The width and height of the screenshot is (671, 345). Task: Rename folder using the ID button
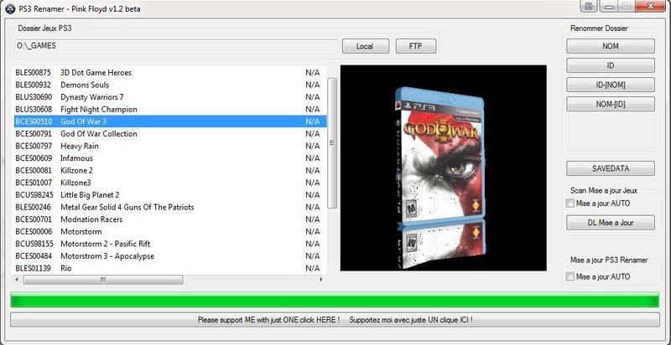click(x=611, y=65)
